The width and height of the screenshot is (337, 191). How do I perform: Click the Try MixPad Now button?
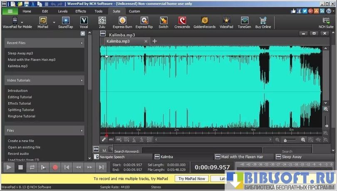pos(192,178)
